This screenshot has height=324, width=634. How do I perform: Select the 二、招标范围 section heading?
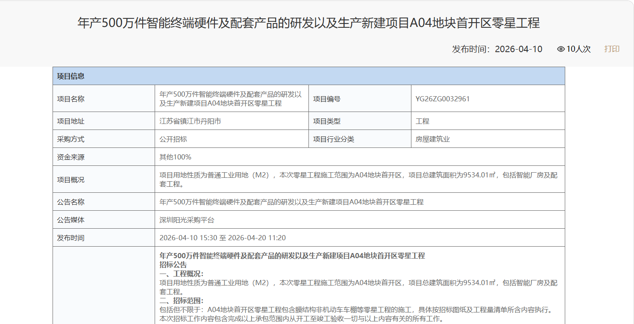181,300
